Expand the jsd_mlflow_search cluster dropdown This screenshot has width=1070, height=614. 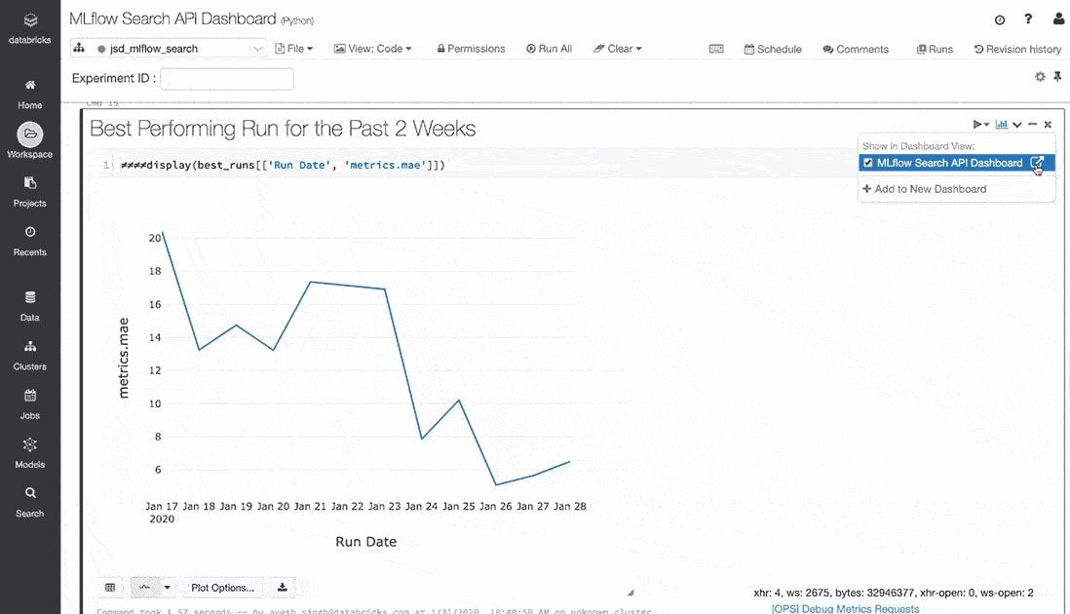257,49
